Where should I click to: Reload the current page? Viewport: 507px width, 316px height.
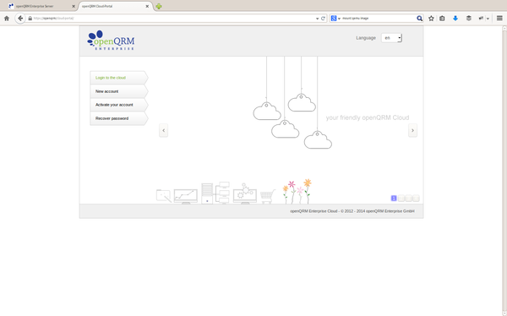pyautogui.click(x=323, y=19)
